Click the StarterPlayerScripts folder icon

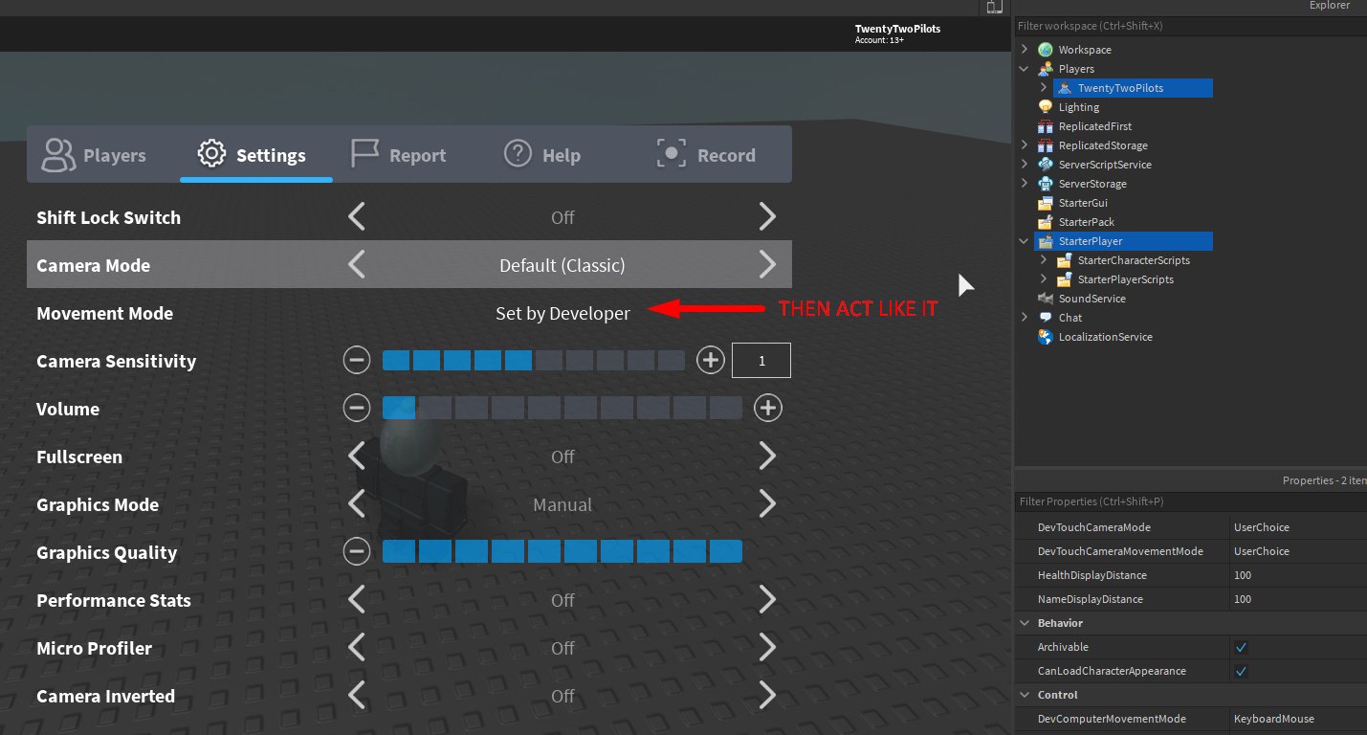1065,279
